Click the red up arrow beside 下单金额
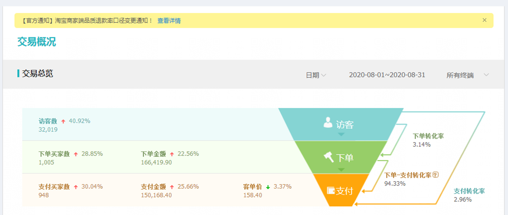This screenshot has width=508, height=215. pos(172,154)
